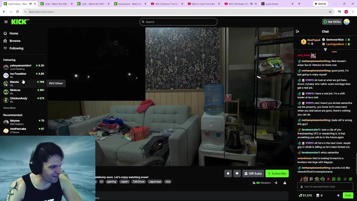Click Gift Subs button
This screenshot has width=357, height=201.
point(253,173)
